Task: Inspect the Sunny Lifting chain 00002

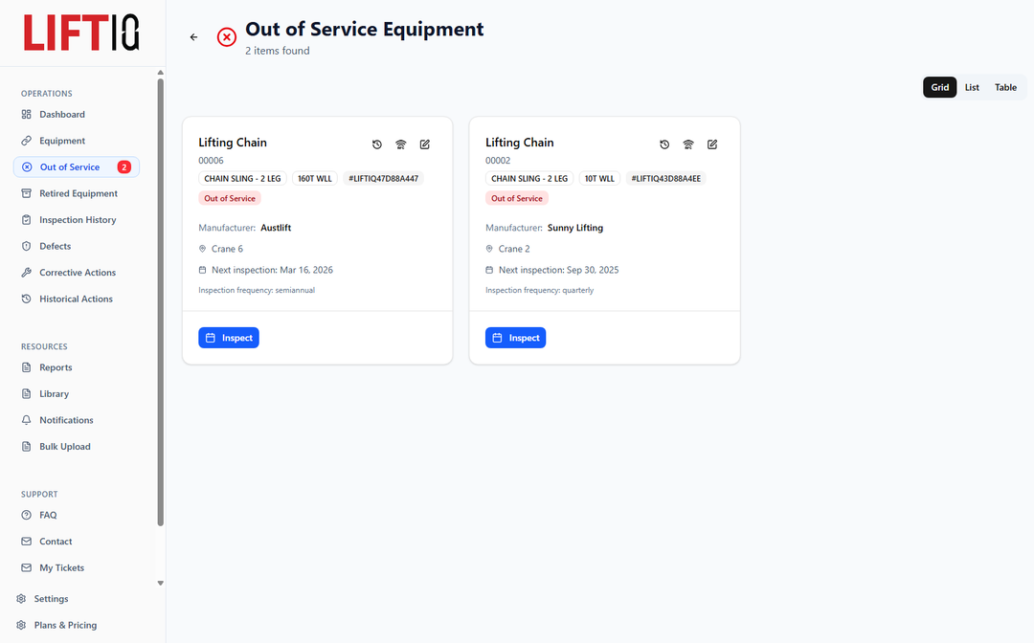Action: point(516,338)
